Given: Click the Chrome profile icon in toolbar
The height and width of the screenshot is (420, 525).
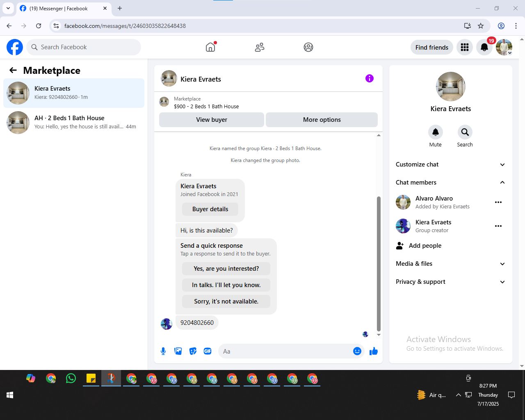Looking at the screenshot, I should pyautogui.click(x=501, y=26).
